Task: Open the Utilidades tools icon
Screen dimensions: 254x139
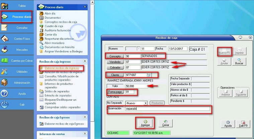Action: (5, 72)
